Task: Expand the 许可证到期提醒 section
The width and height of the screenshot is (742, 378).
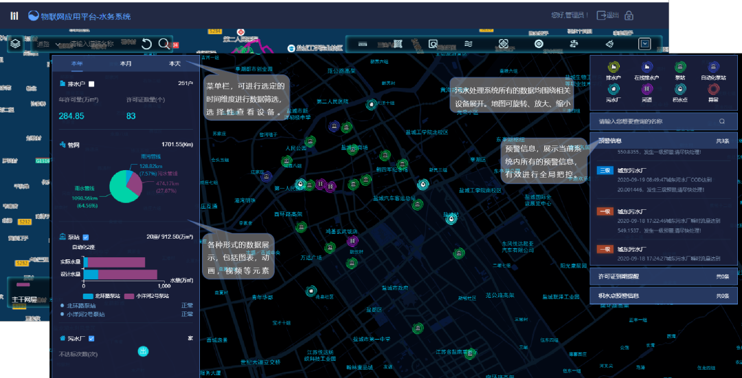Action: click(x=663, y=276)
